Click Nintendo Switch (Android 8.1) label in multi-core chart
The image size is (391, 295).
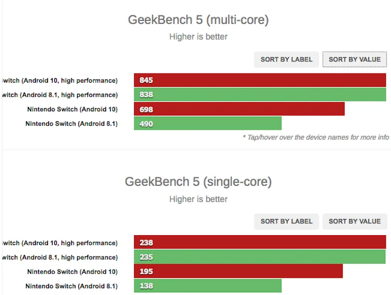click(71, 124)
